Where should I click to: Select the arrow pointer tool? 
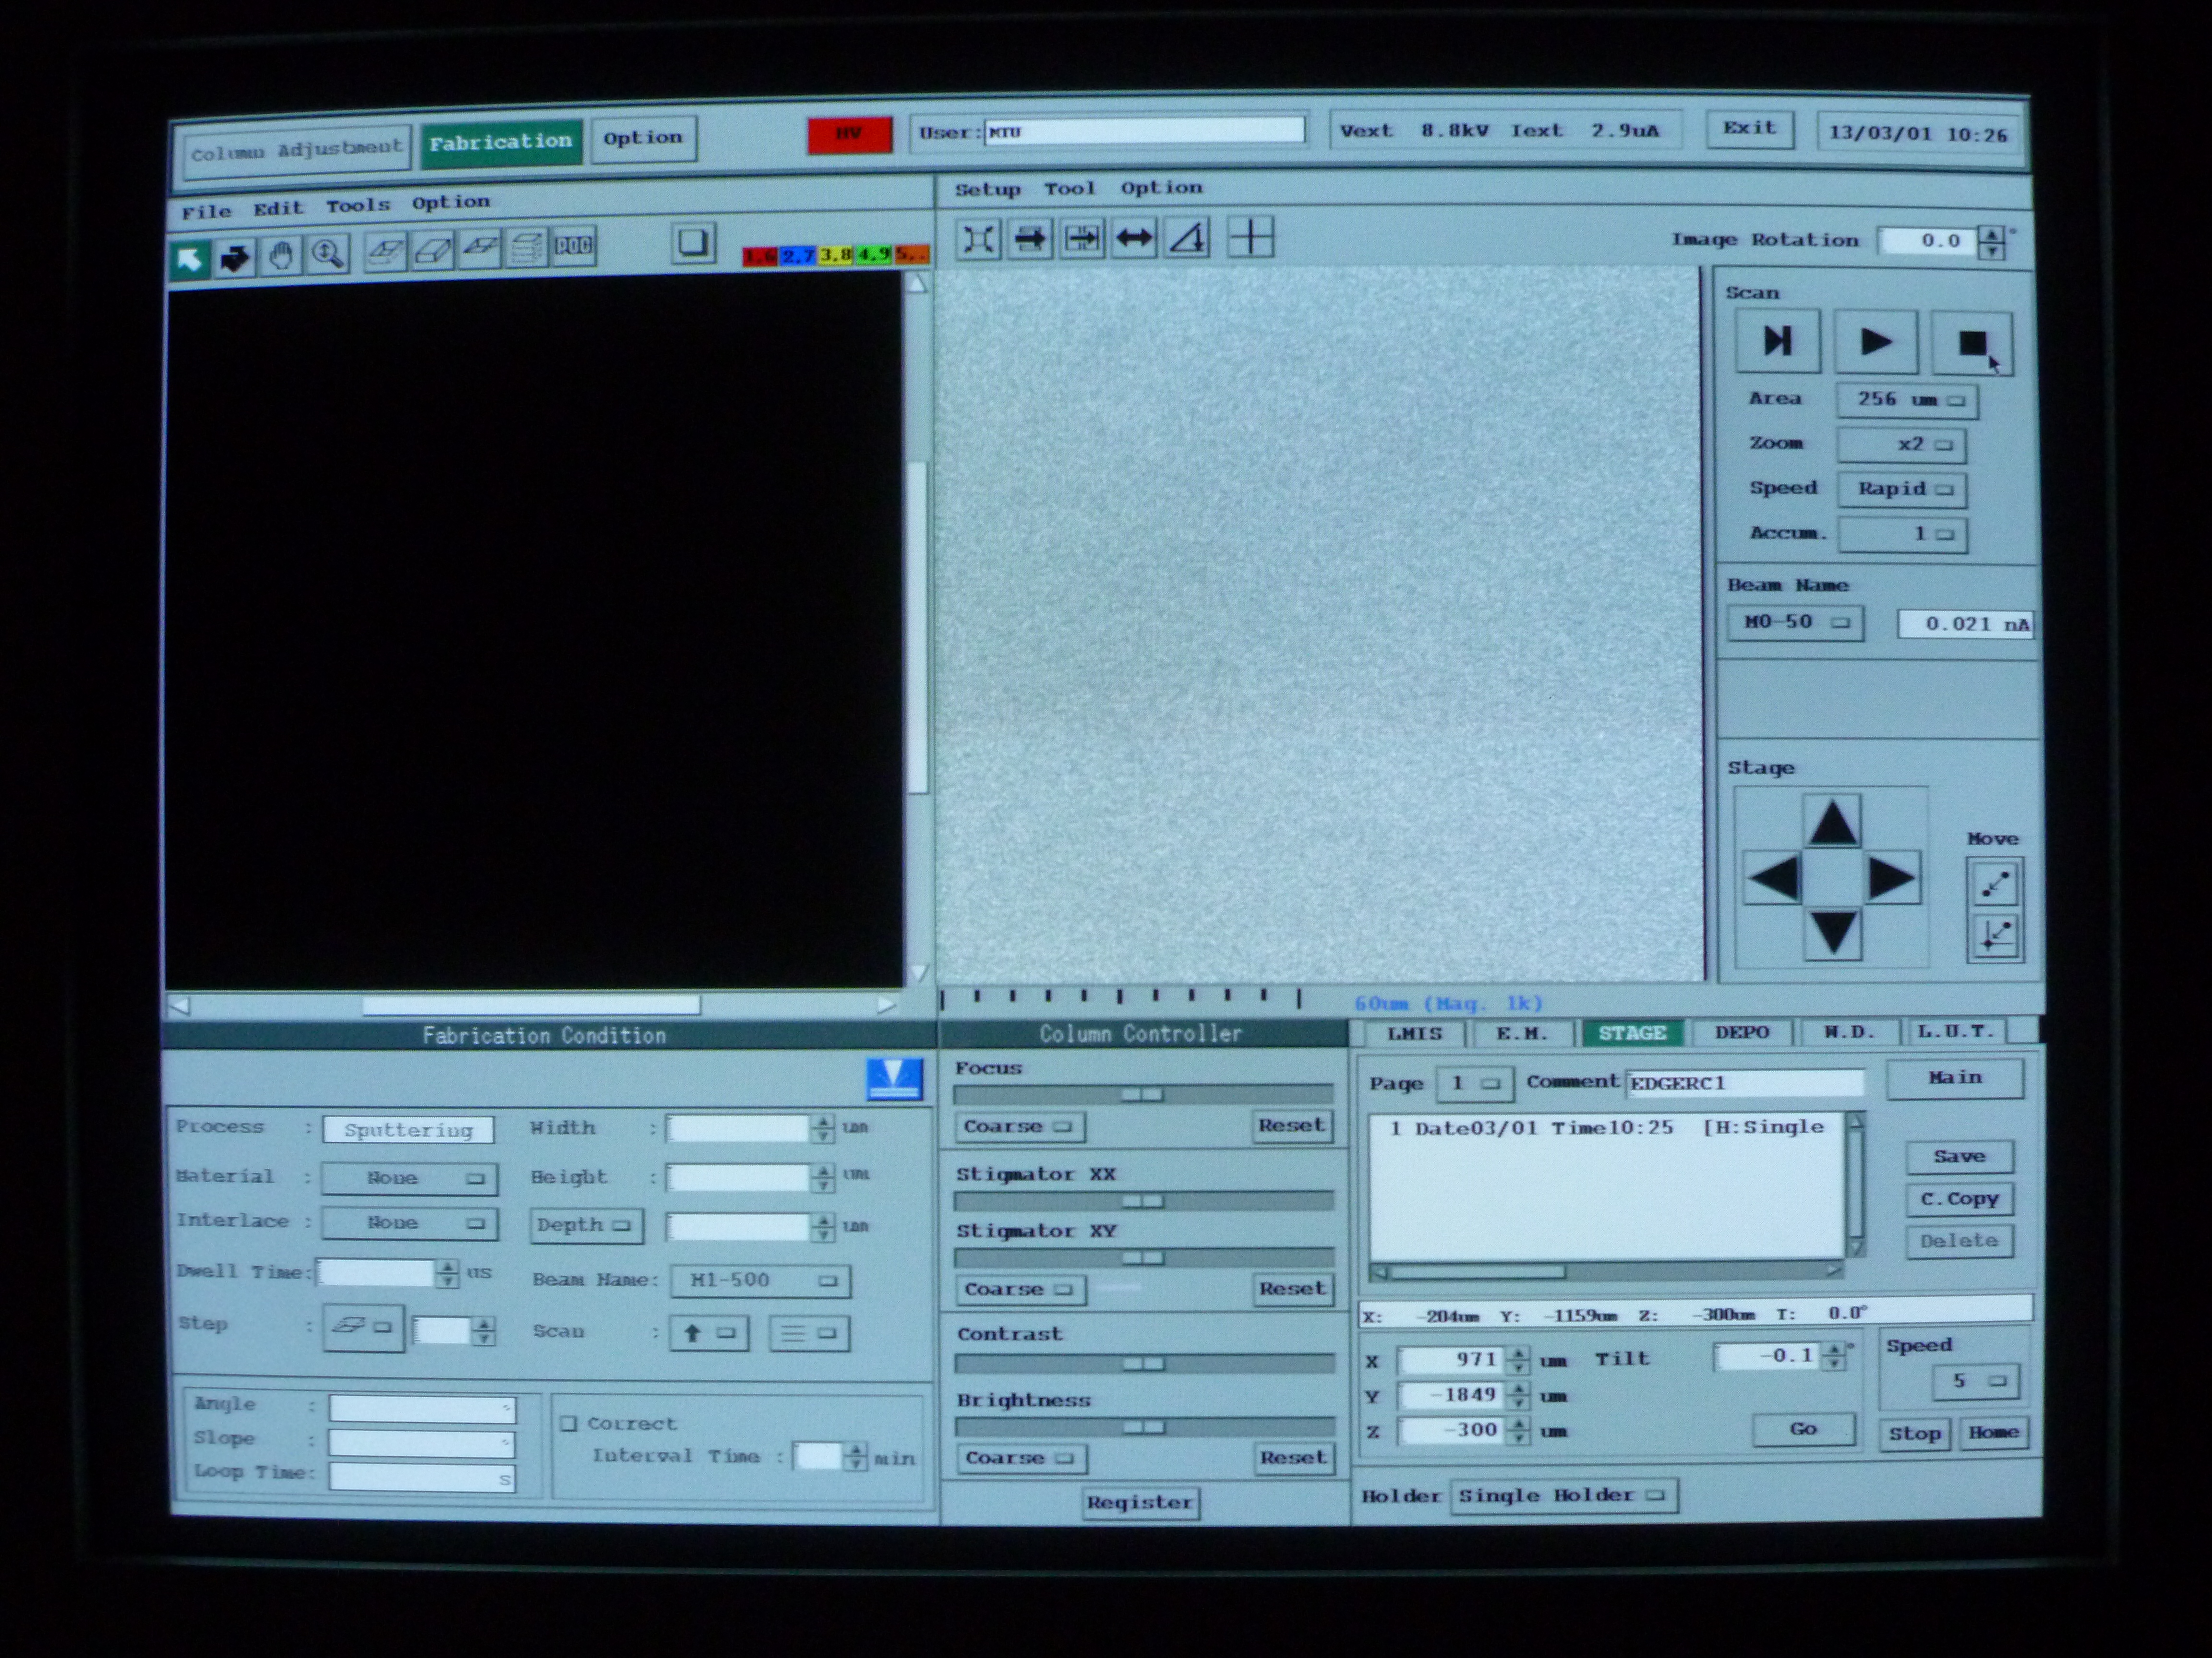point(190,260)
